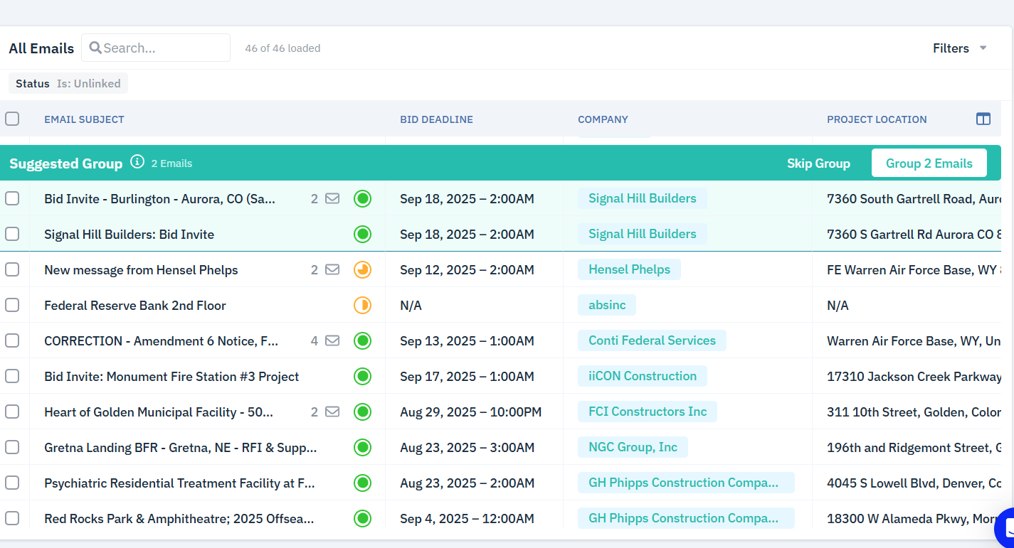Screen dimensions: 1014x548
Task: Click envelope icon on Heart of Golden row
Action: tap(332, 412)
